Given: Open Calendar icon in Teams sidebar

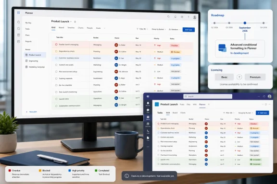Looking at the screenshot, I should click(148, 125).
